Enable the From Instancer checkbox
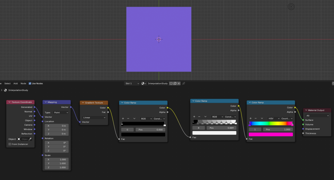334x180 pixels. point(10,144)
